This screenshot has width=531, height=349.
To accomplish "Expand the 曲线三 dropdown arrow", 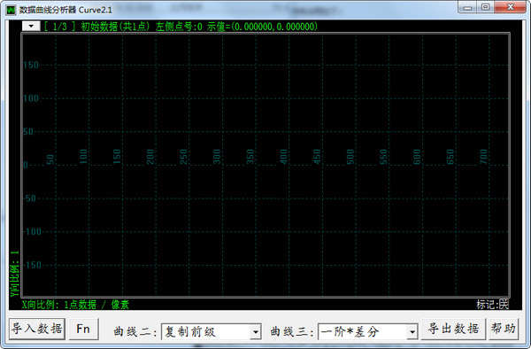I will point(412,331).
